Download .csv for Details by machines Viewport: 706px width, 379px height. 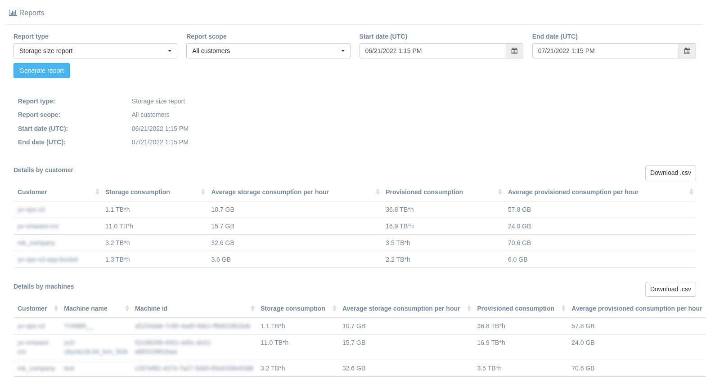coord(670,289)
